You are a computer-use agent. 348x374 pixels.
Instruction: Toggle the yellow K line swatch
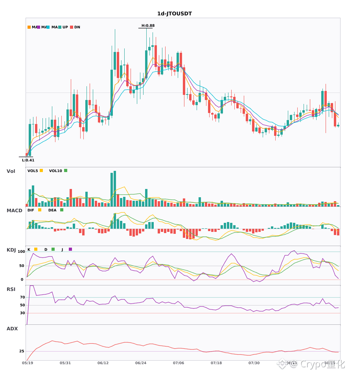click(x=36, y=249)
